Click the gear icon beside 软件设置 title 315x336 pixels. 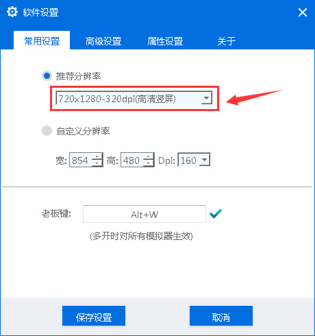[x=12, y=12]
